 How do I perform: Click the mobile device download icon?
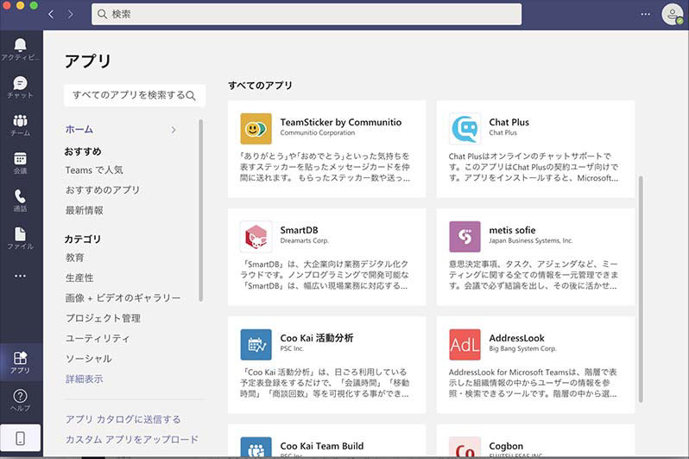coord(20,438)
